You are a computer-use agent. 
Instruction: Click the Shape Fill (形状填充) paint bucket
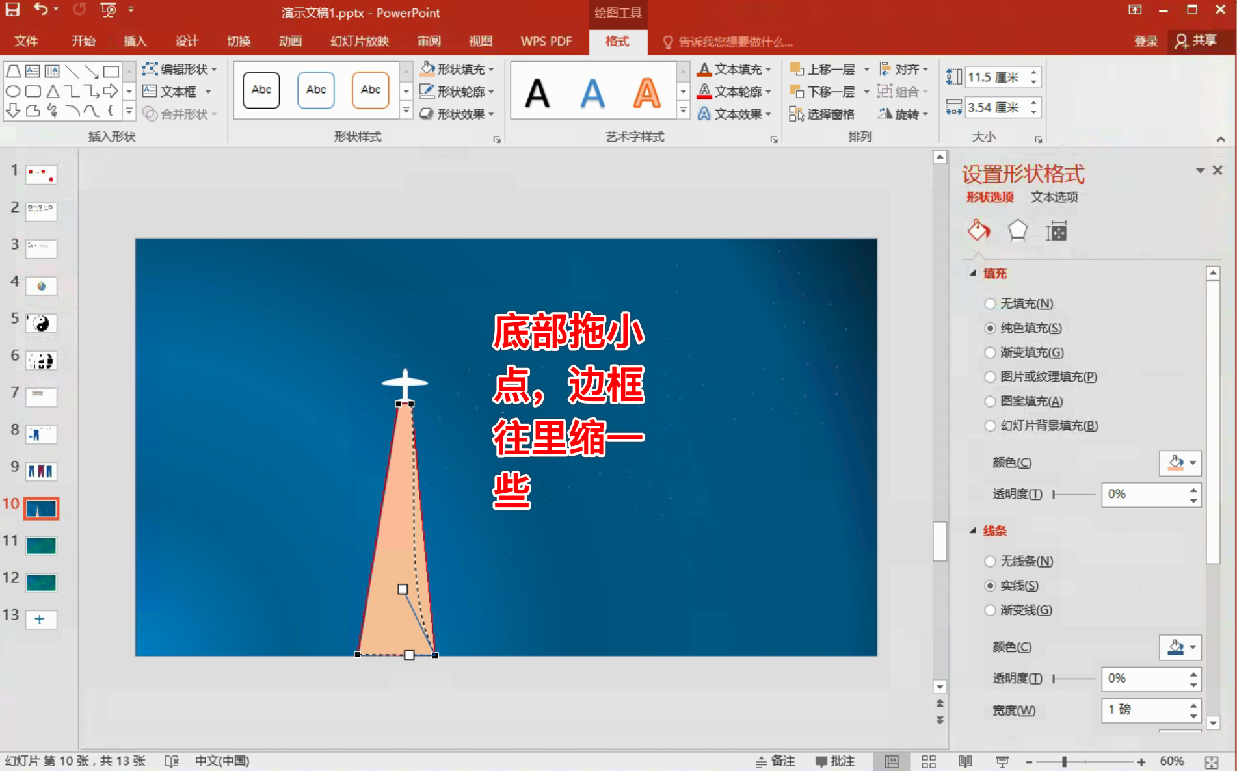(x=427, y=68)
